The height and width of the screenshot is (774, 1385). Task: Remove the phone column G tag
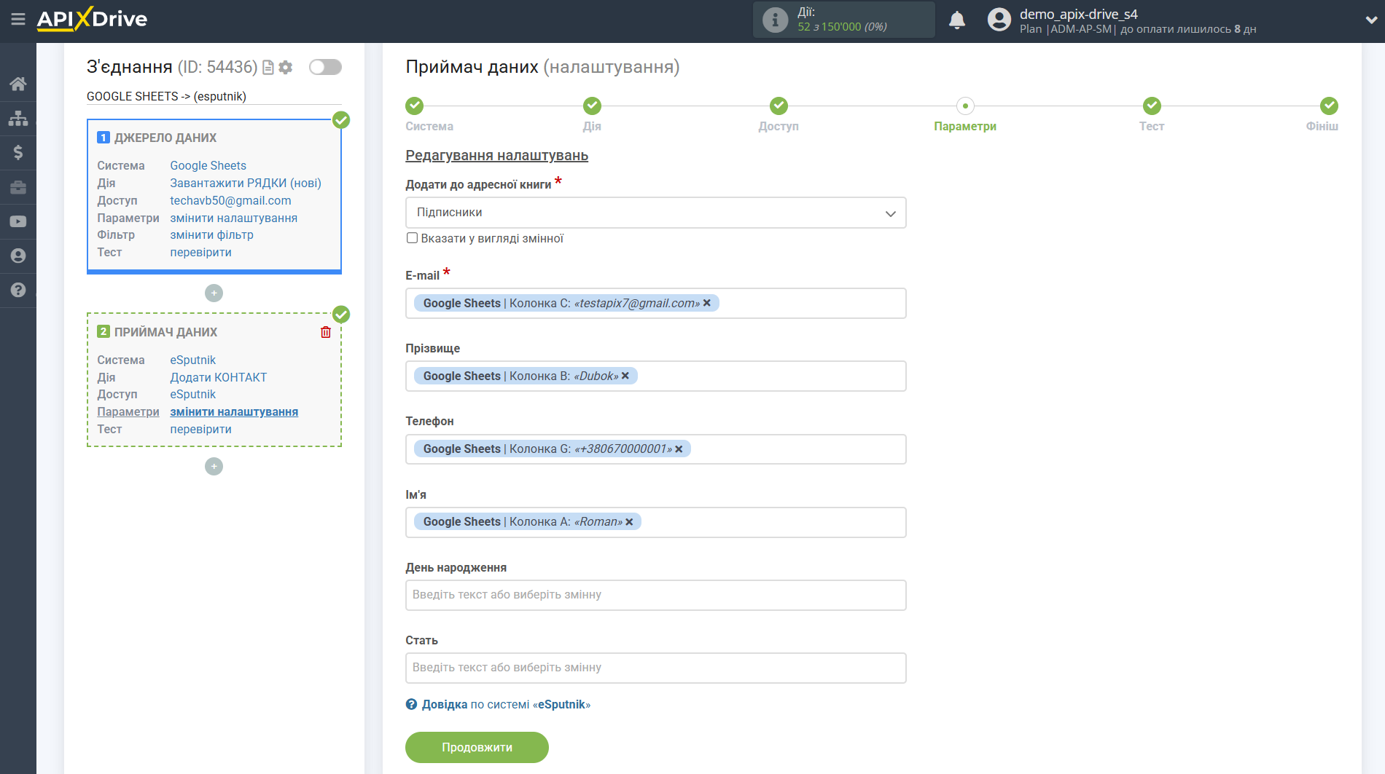point(679,449)
